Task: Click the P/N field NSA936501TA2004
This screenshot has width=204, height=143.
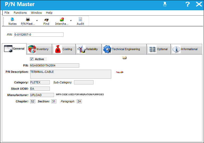Action: pyautogui.click(x=55, y=65)
